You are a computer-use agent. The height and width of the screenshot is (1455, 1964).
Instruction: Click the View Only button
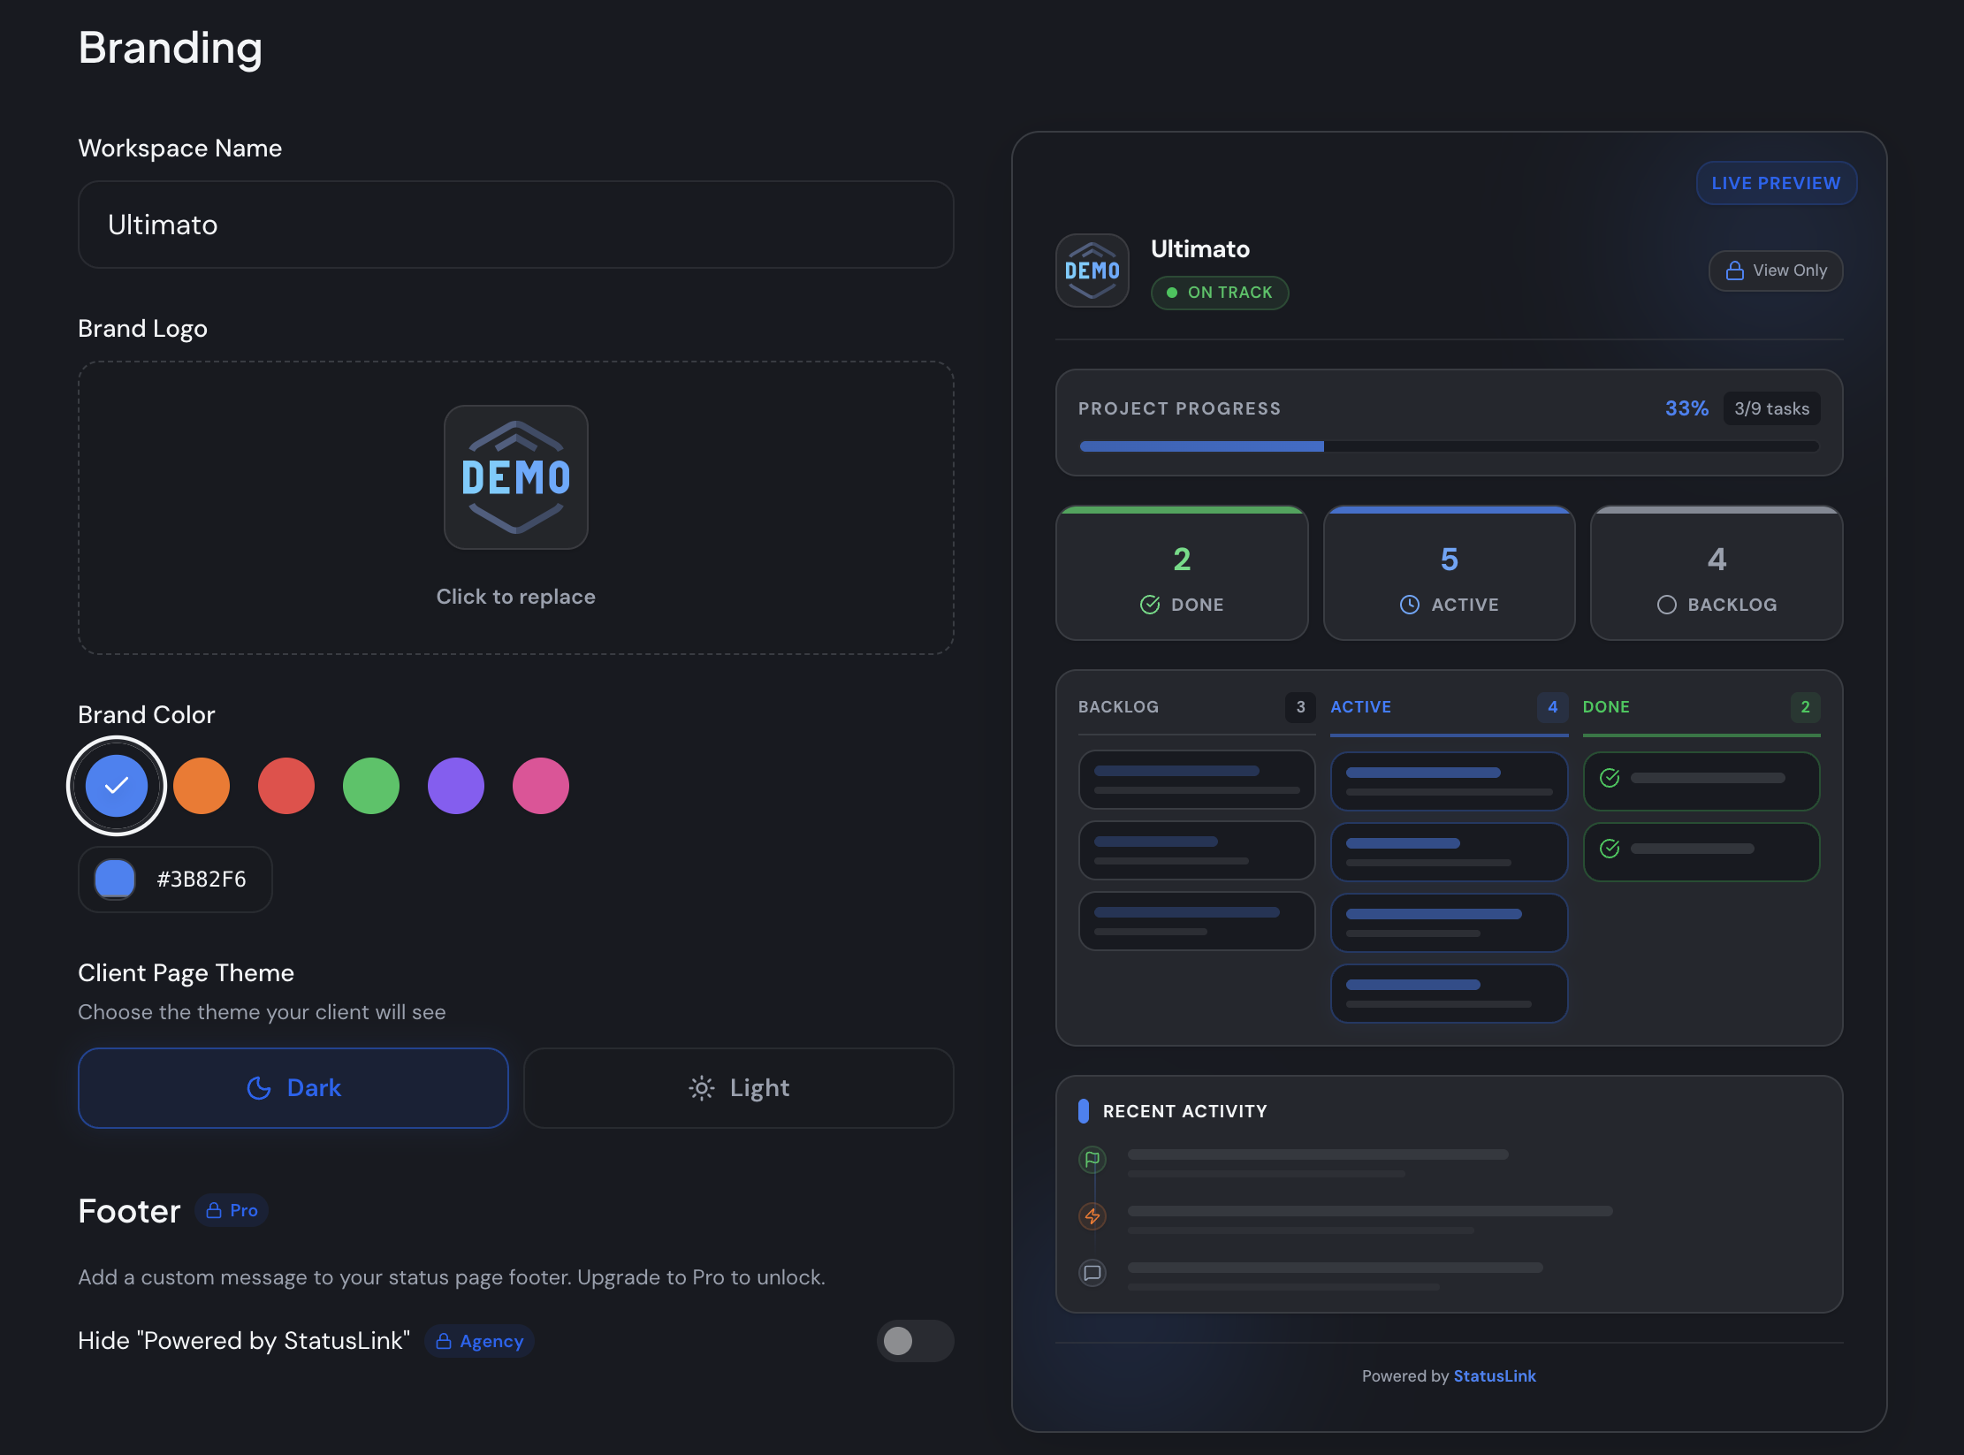1776,270
